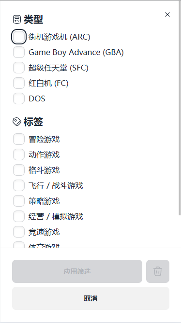Check the 街机游戏机 (ARC) checkbox
181x323 pixels.
point(19,37)
